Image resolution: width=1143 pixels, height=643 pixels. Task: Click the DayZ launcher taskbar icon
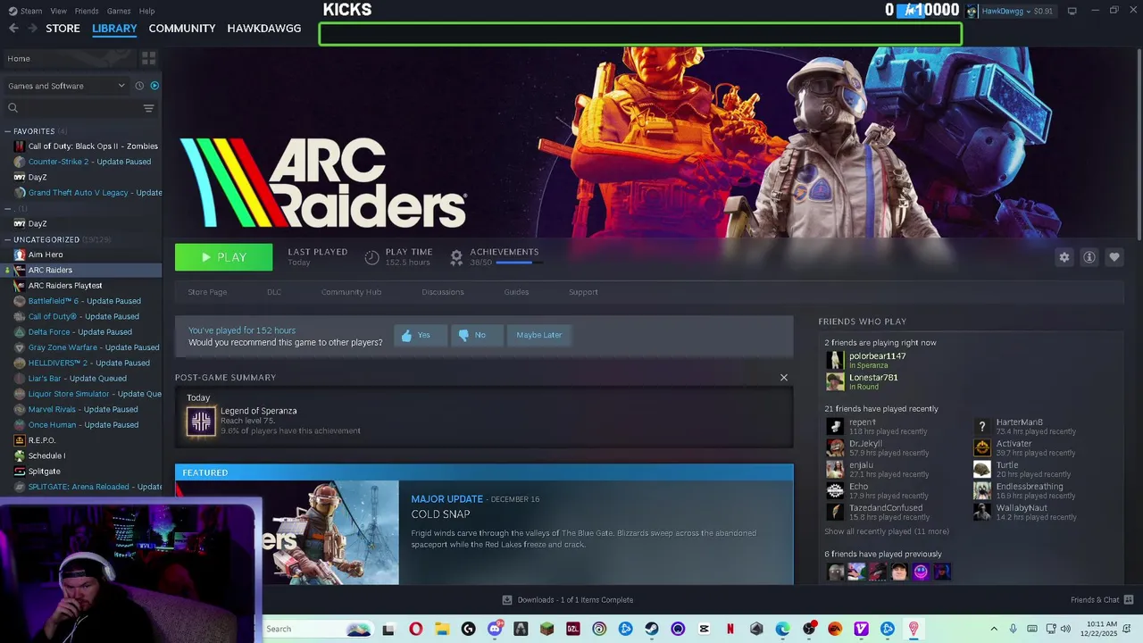[x=573, y=629]
